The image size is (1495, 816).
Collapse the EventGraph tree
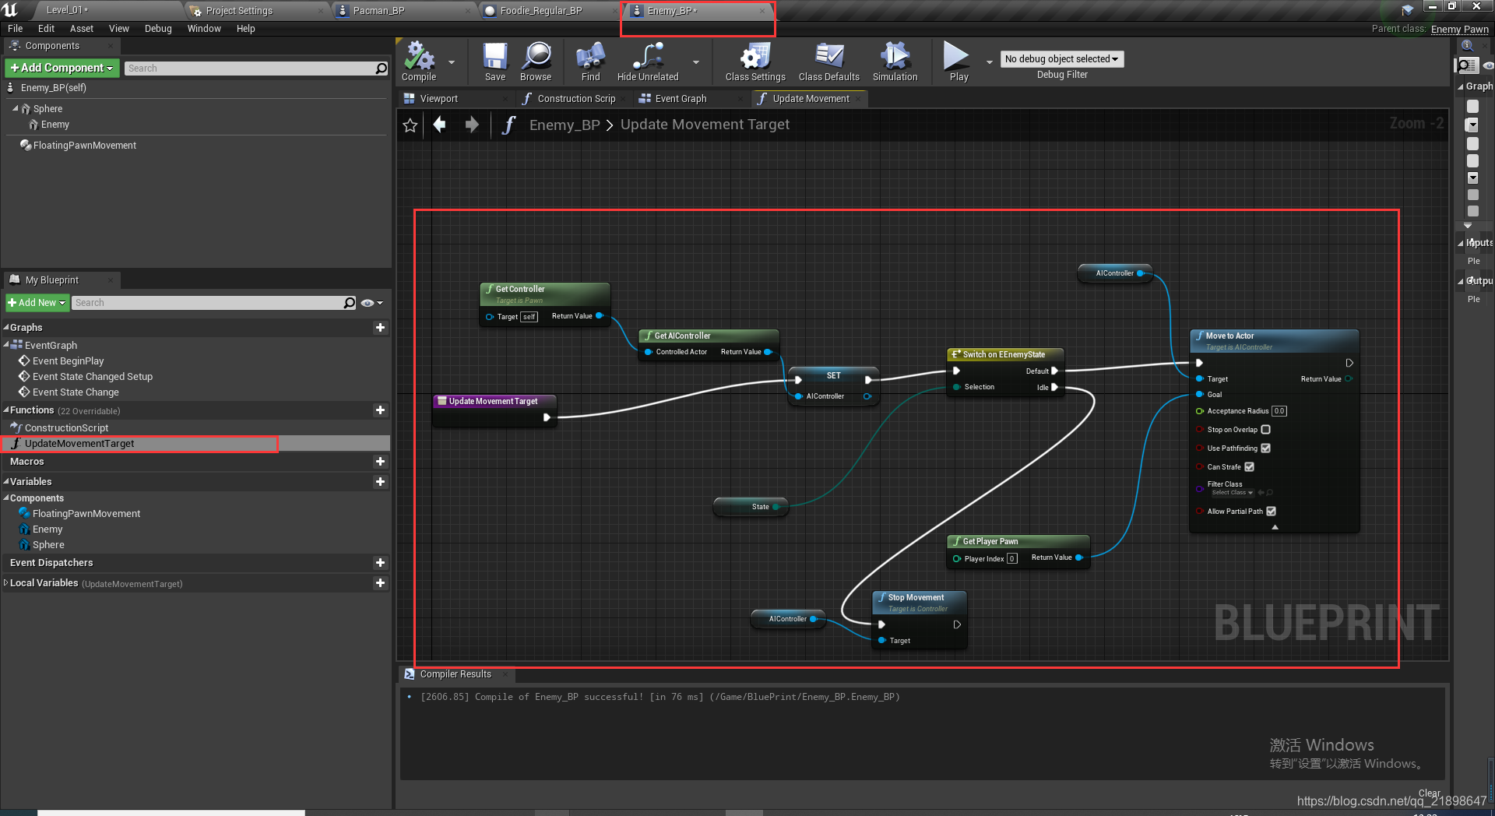coord(7,344)
